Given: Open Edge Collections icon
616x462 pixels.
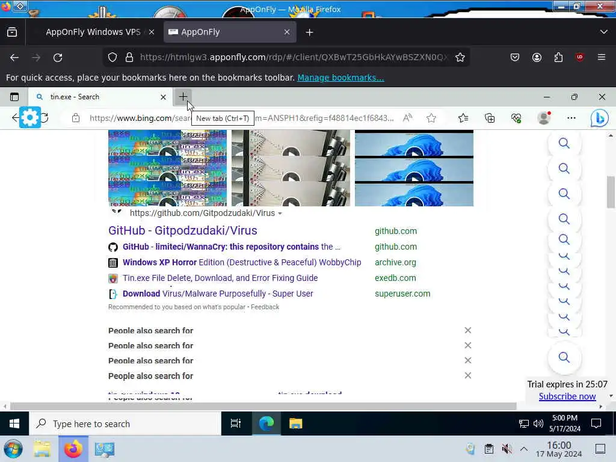Looking at the screenshot, I should [490, 118].
